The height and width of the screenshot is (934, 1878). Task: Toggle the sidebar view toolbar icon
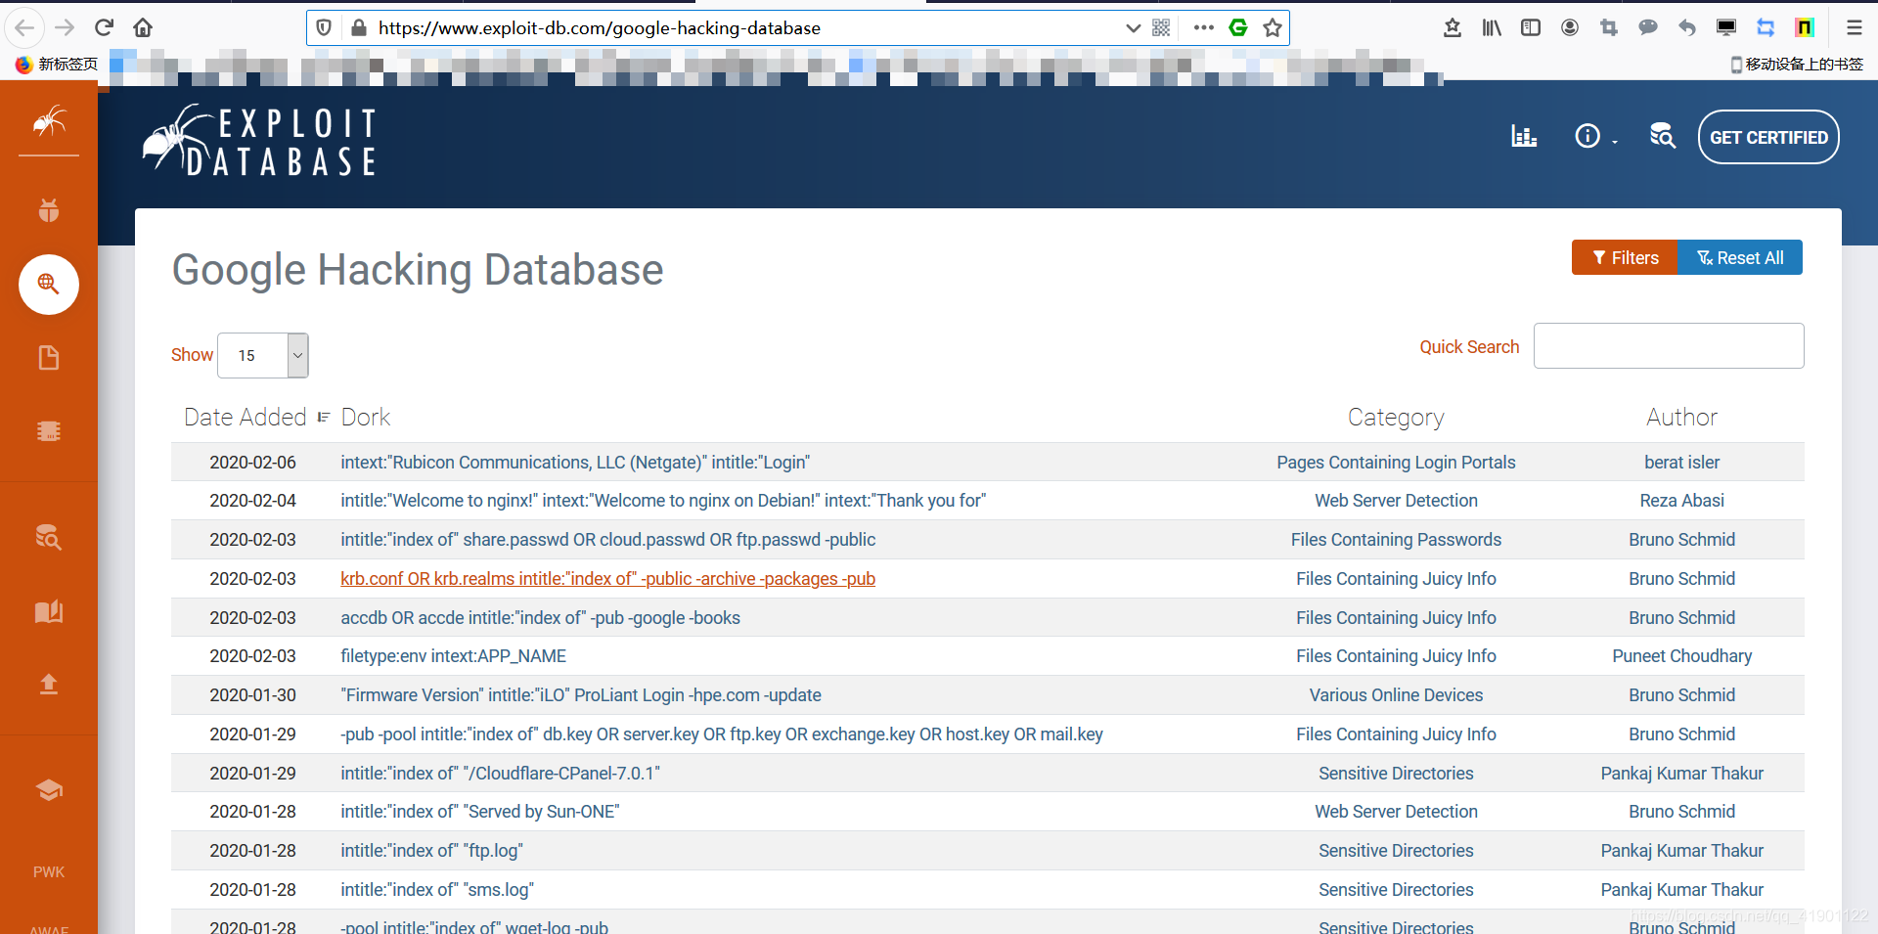click(1531, 27)
